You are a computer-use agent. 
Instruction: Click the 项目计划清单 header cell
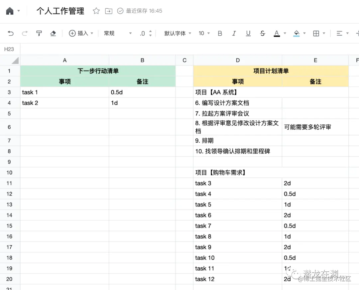point(271,71)
